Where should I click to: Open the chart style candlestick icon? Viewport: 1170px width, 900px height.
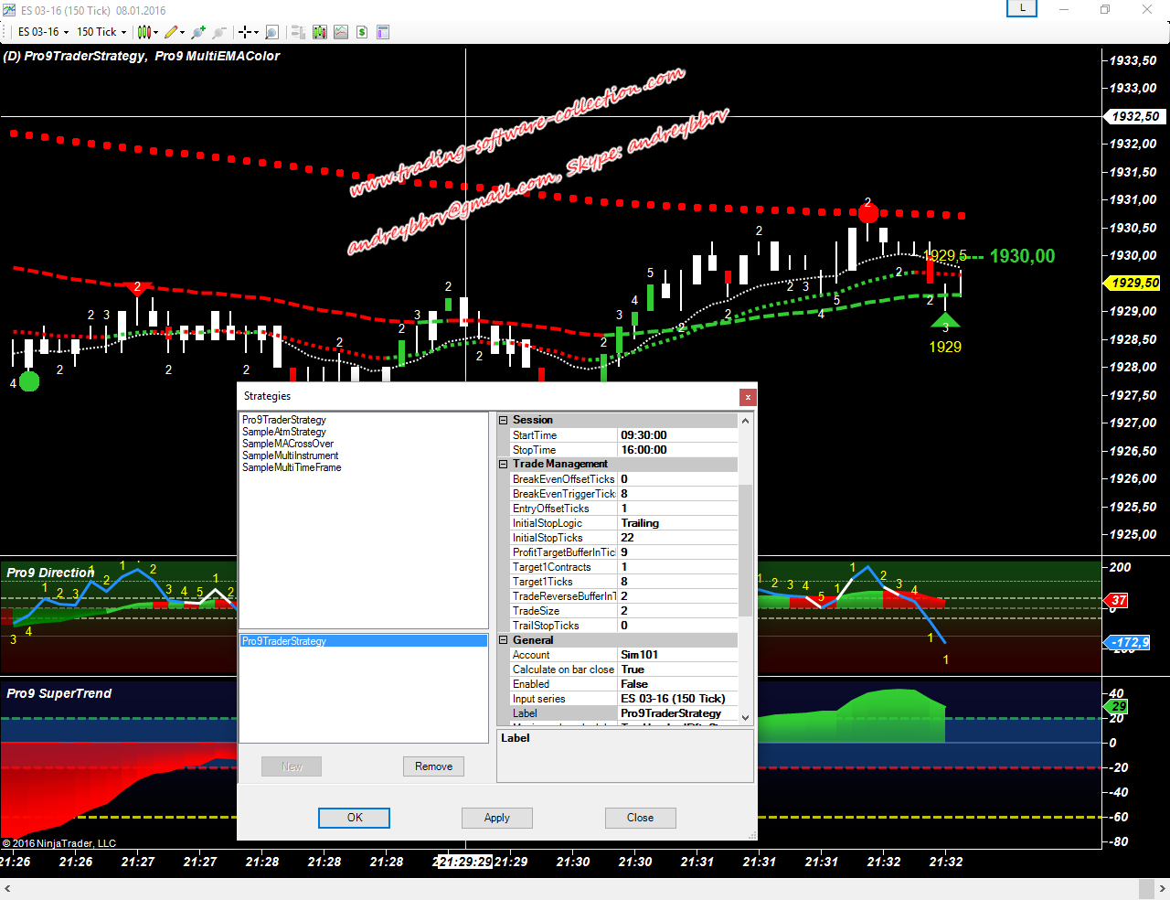coord(144,32)
